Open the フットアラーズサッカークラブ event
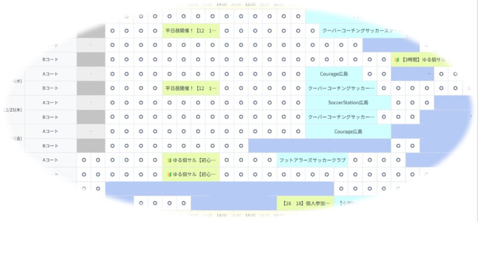The width and height of the screenshot is (478, 254). (x=312, y=160)
